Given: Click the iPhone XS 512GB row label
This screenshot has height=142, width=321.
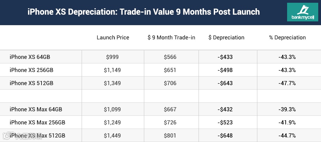Looking at the screenshot, I should (x=31, y=83).
